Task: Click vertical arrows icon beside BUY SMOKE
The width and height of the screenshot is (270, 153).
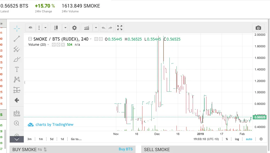Action: point(45,150)
